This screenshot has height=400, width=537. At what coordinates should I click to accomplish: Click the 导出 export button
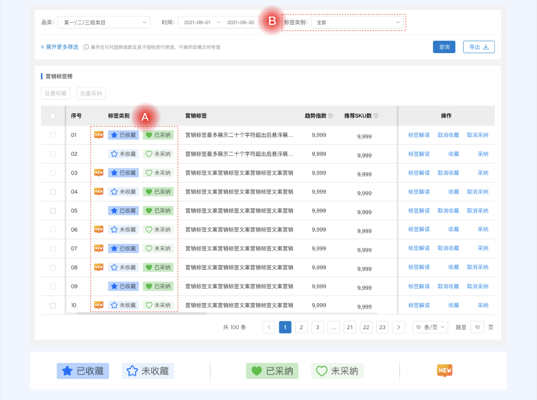click(x=479, y=47)
